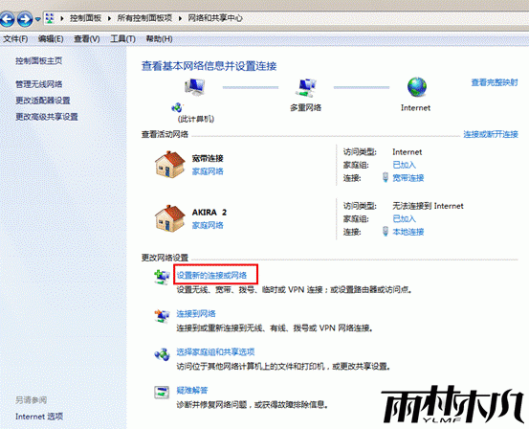This screenshot has width=529, height=429.
Task: Expand the arrow after 所有控制面板项 breadcrumb
Action: click(180, 18)
